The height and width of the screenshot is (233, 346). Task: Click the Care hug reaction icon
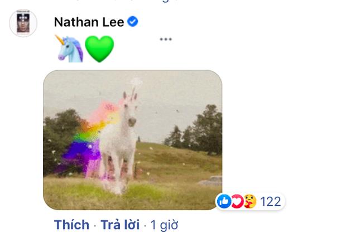[250, 201]
